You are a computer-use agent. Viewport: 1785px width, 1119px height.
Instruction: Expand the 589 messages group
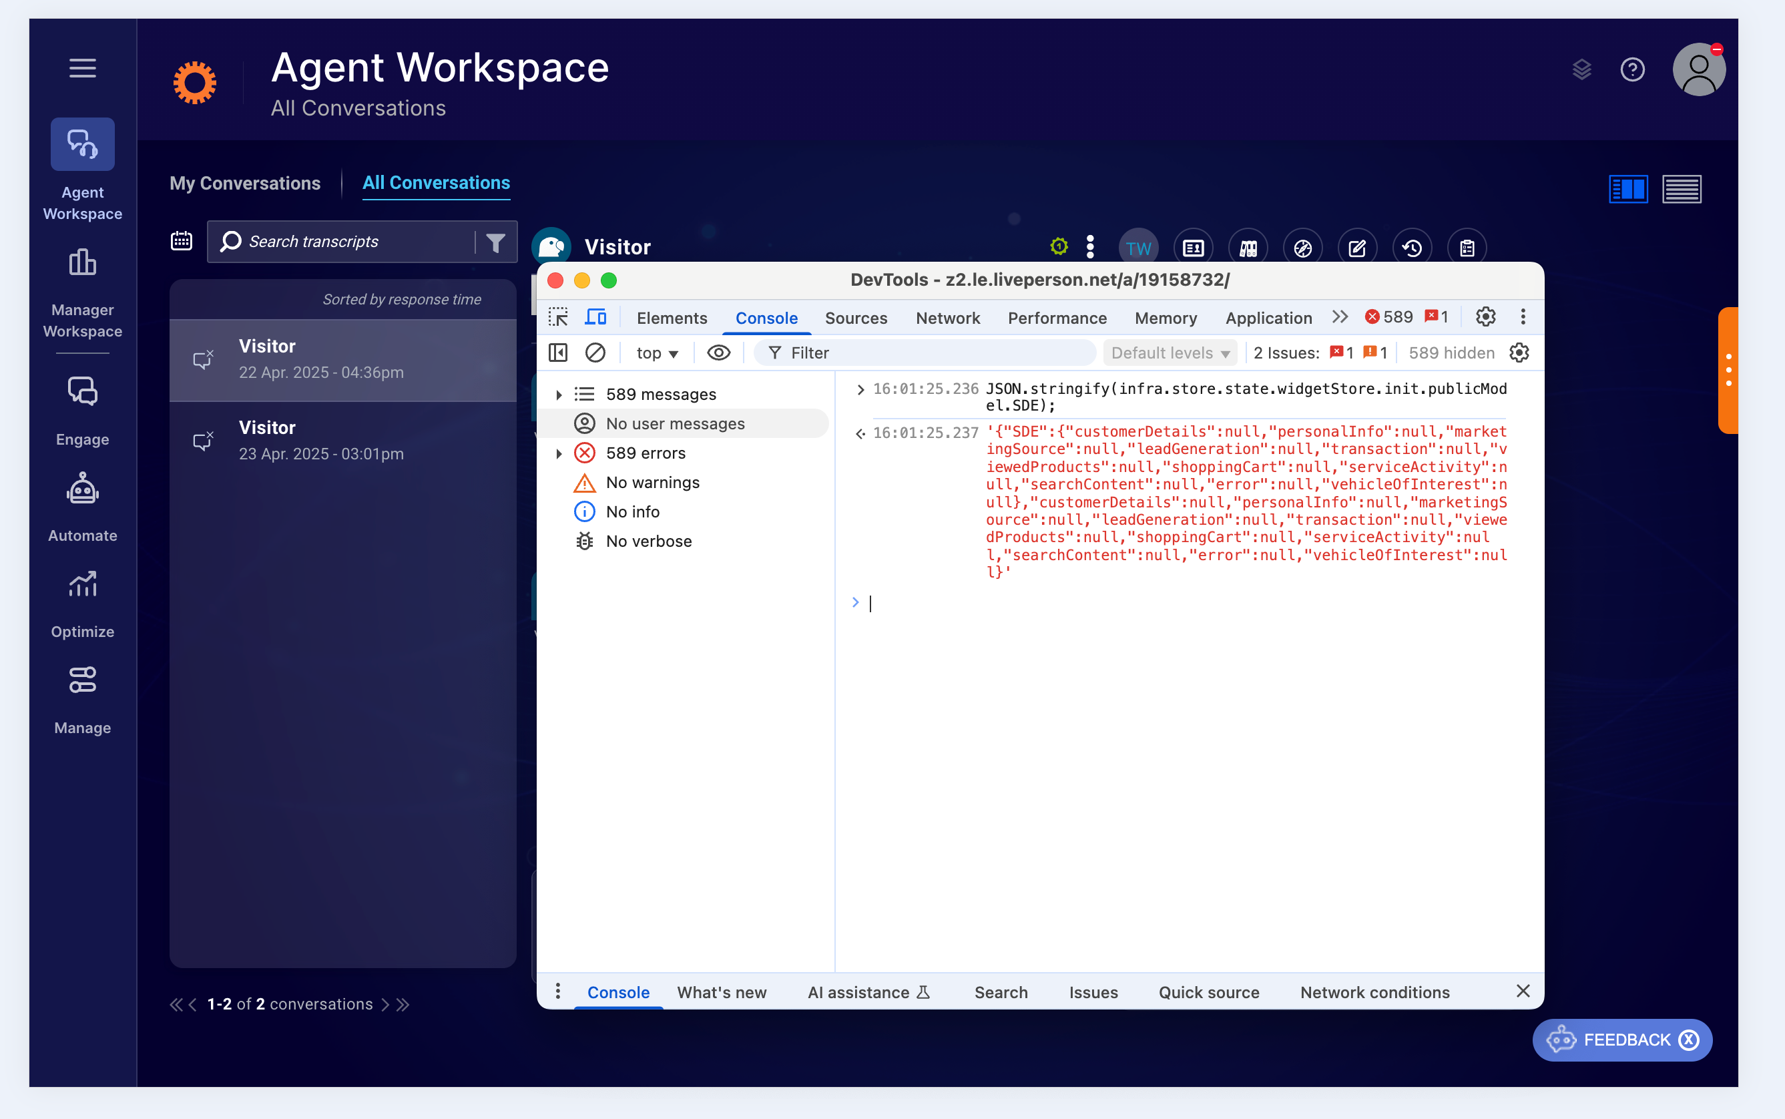click(559, 395)
